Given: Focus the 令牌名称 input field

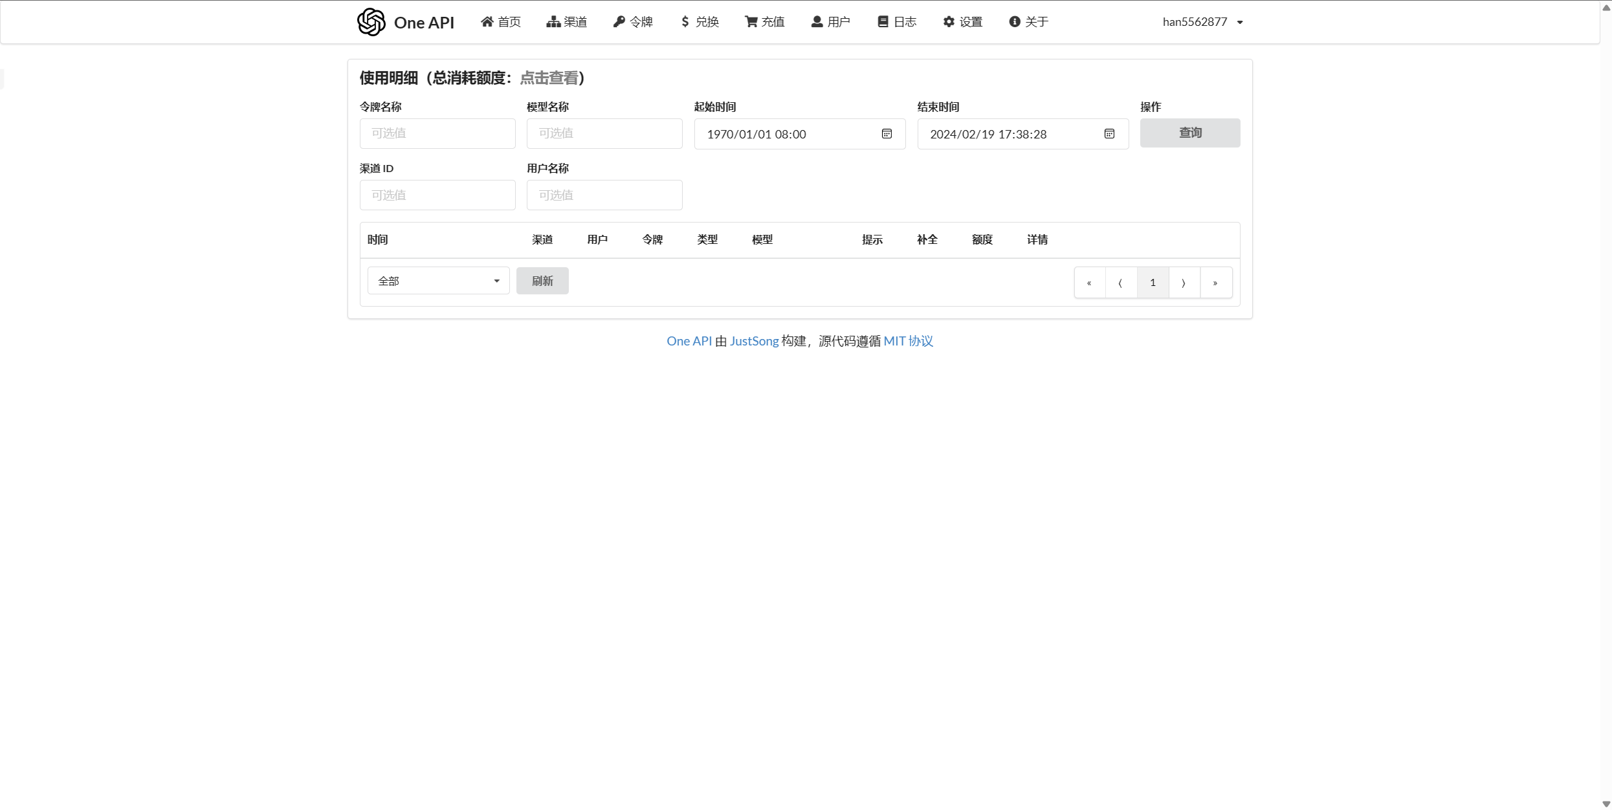Looking at the screenshot, I should [x=437, y=133].
